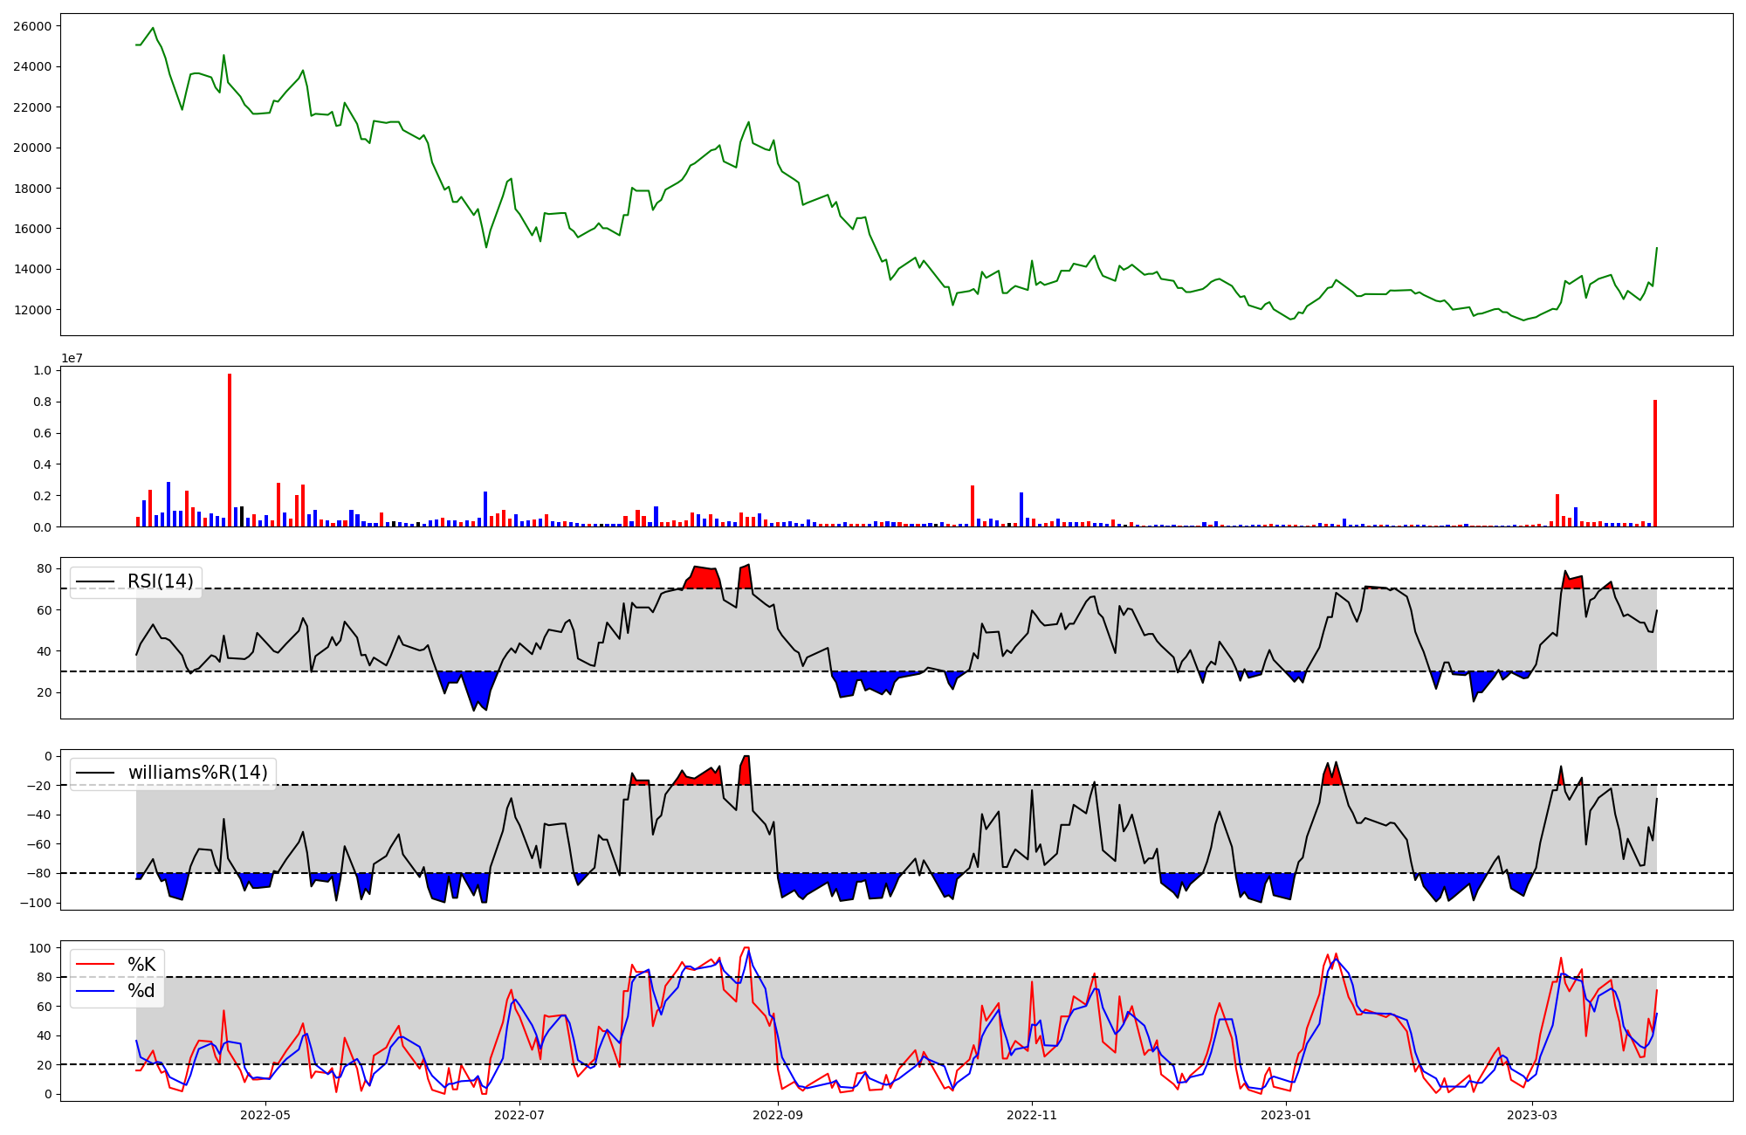Click the red %K legend line swatch
Image resolution: width=1746 pixels, height=1135 pixels.
pyautogui.click(x=95, y=964)
